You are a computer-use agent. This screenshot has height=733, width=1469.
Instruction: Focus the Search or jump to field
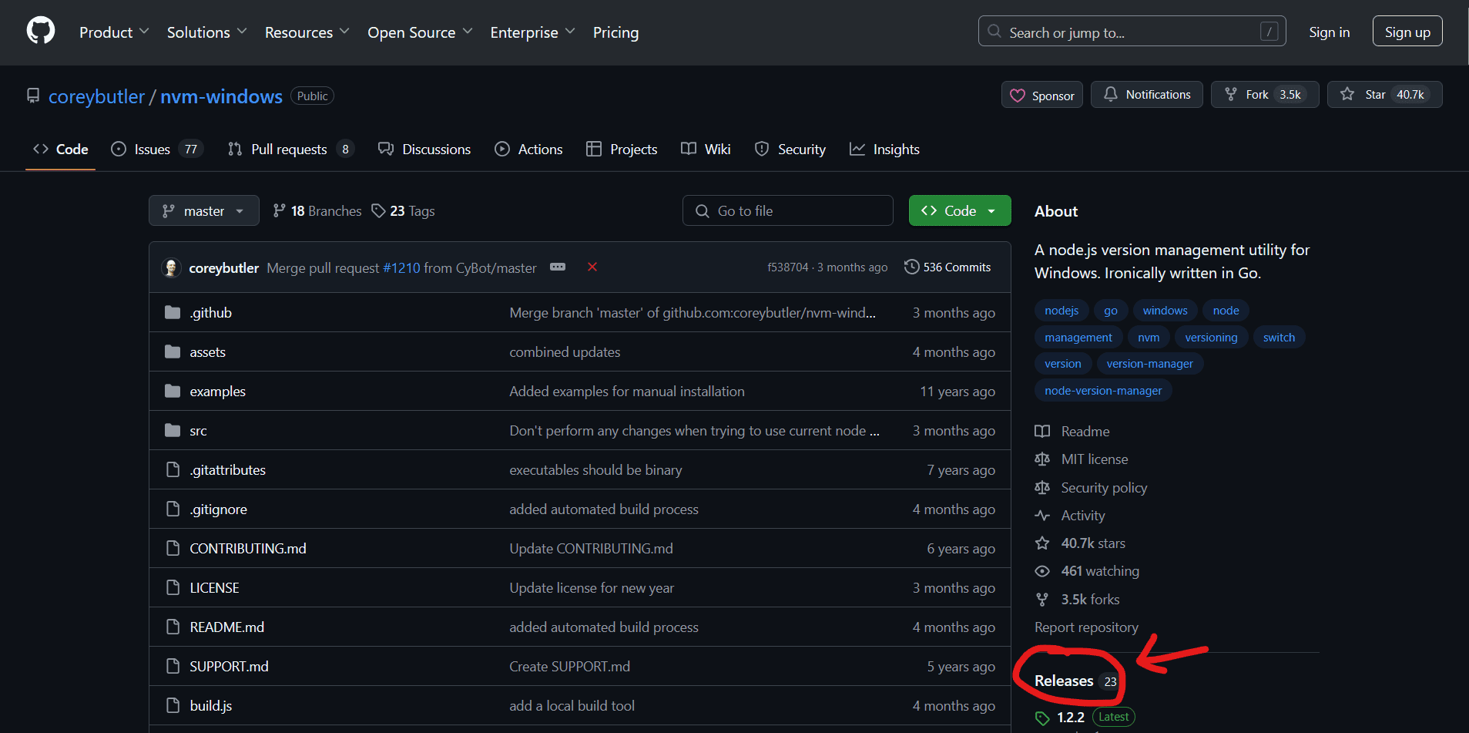click(1132, 32)
